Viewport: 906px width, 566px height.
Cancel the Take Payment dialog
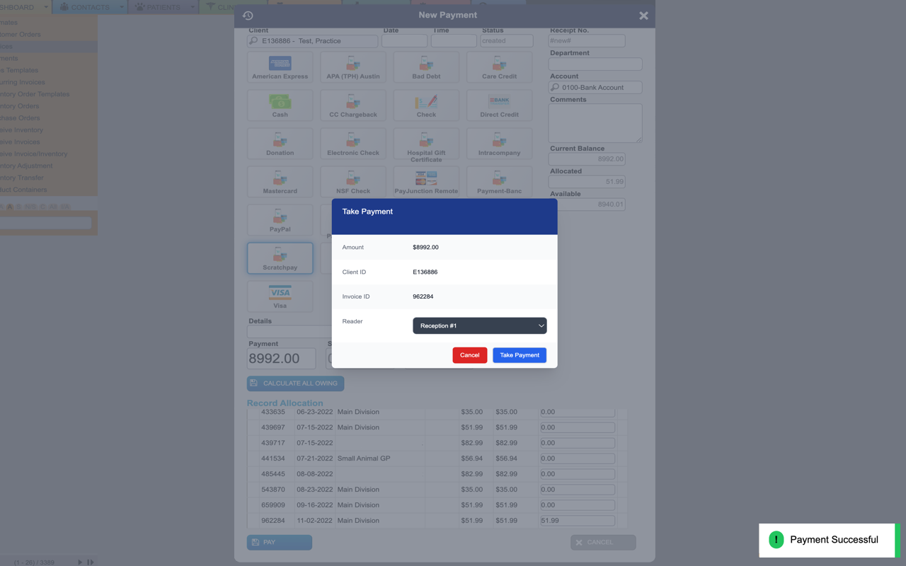point(470,355)
